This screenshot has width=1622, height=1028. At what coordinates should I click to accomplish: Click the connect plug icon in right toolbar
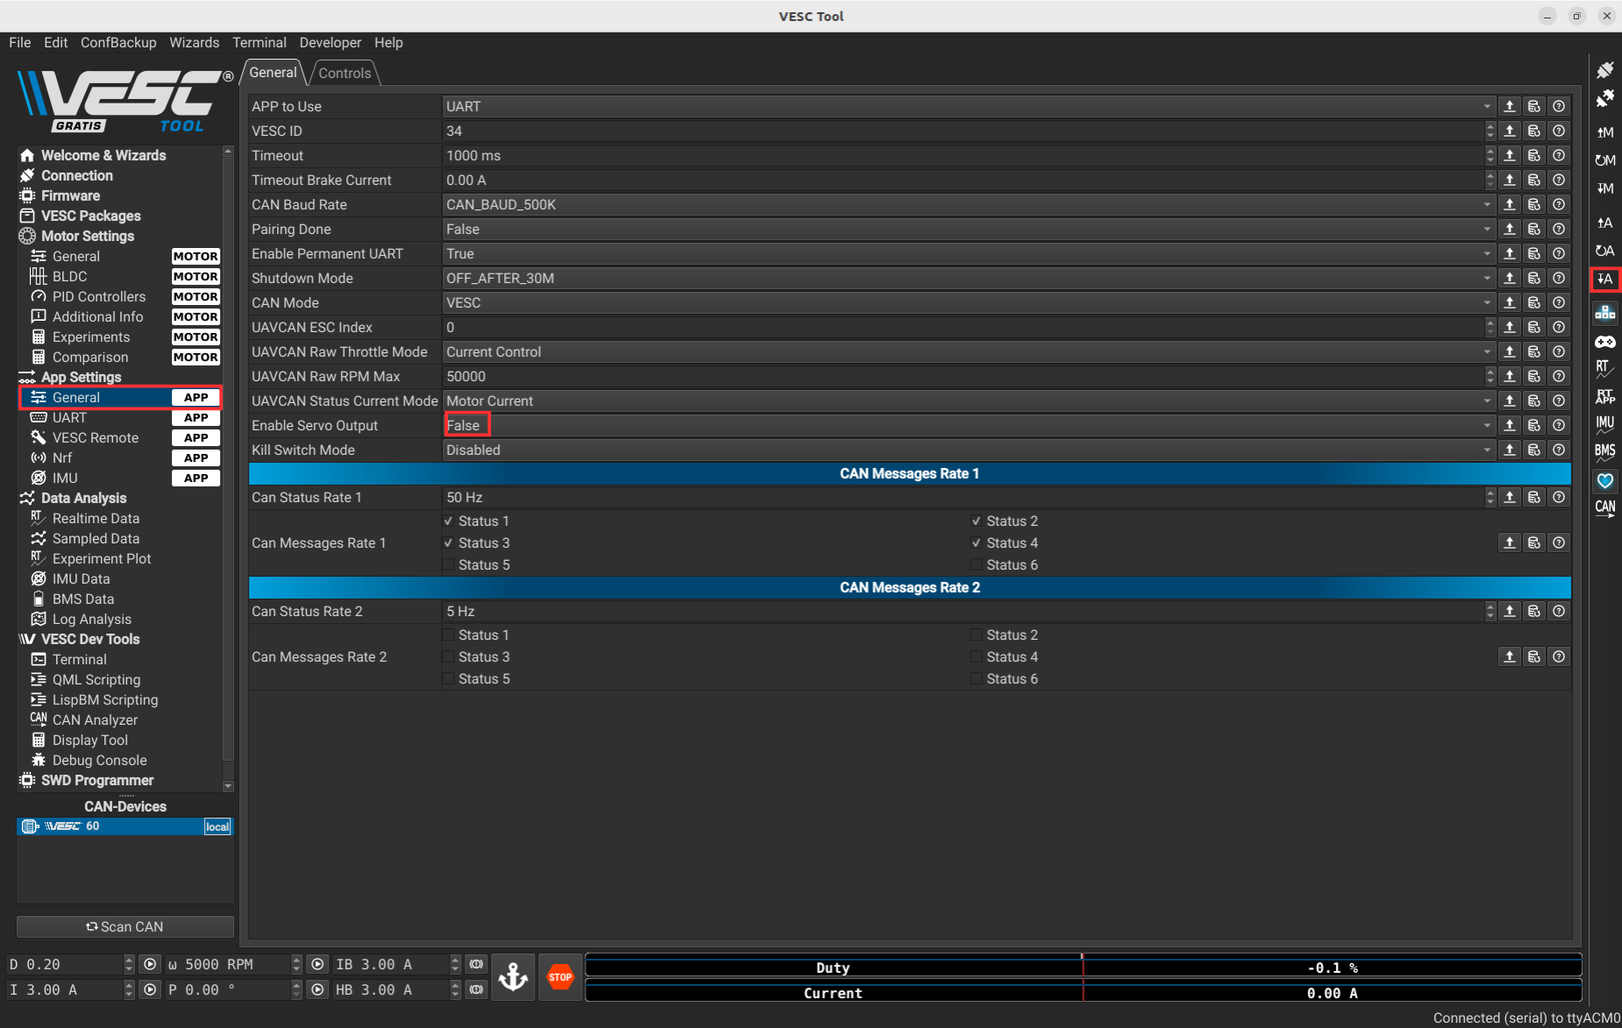(x=1604, y=70)
